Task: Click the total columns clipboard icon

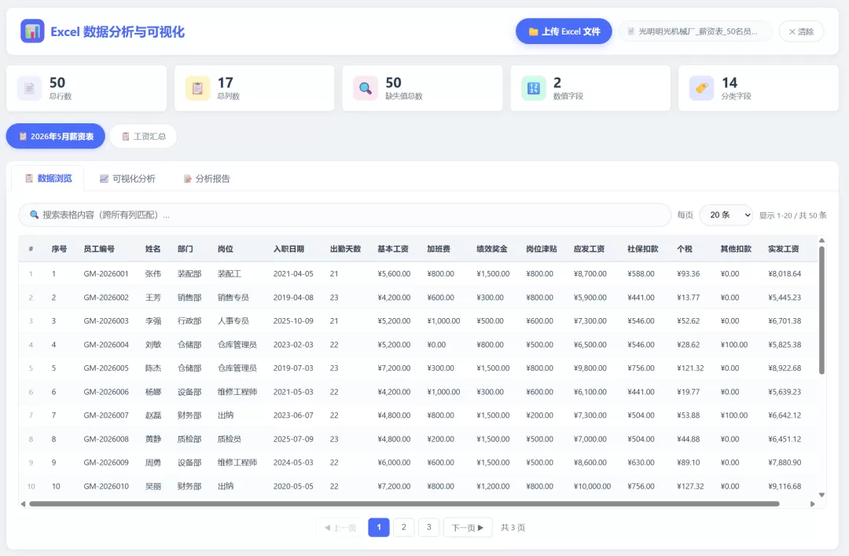Action: pyautogui.click(x=197, y=88)
